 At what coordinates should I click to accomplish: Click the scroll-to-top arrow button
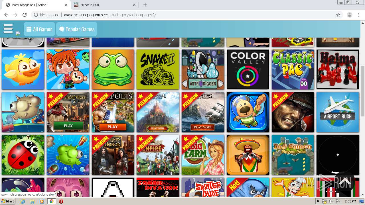click(344, 181)
